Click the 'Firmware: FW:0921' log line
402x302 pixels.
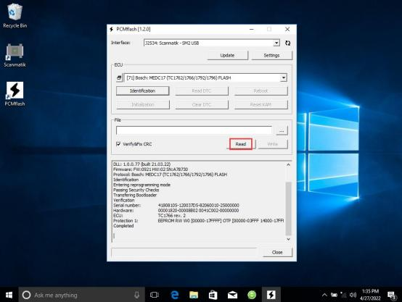[x=150, y=169]
